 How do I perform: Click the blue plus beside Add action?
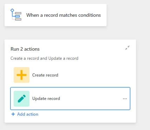13,114
